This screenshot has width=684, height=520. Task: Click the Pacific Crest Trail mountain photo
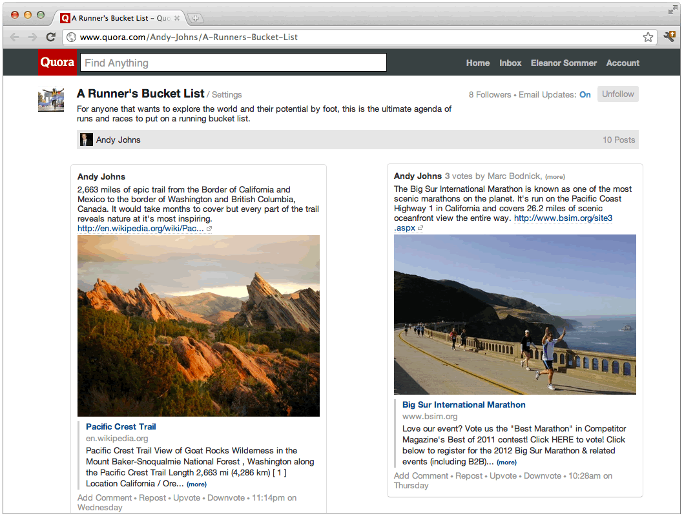(x=198, y=326)
